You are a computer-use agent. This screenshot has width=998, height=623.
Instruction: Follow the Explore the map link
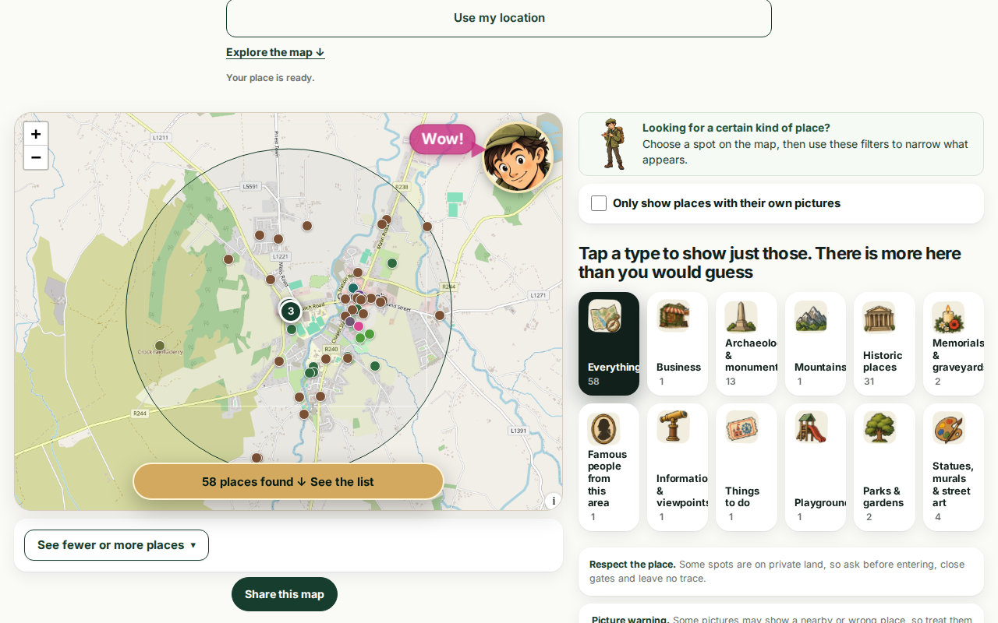coord(275,52)
